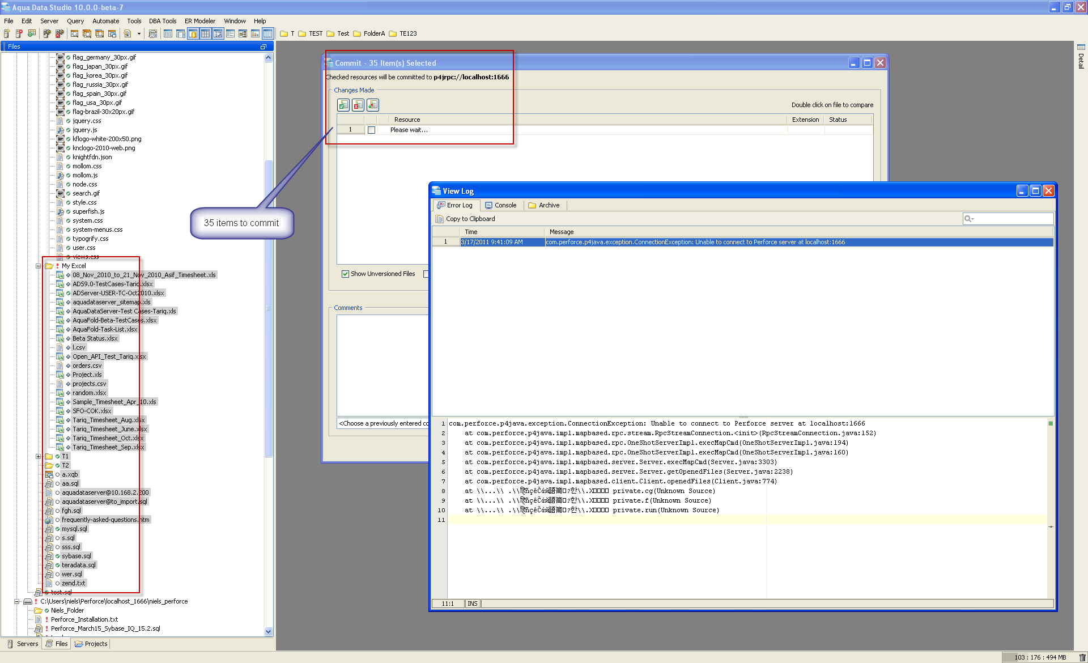
Task: Open the first query window toolbar icon
Action: tap(74, 33)
